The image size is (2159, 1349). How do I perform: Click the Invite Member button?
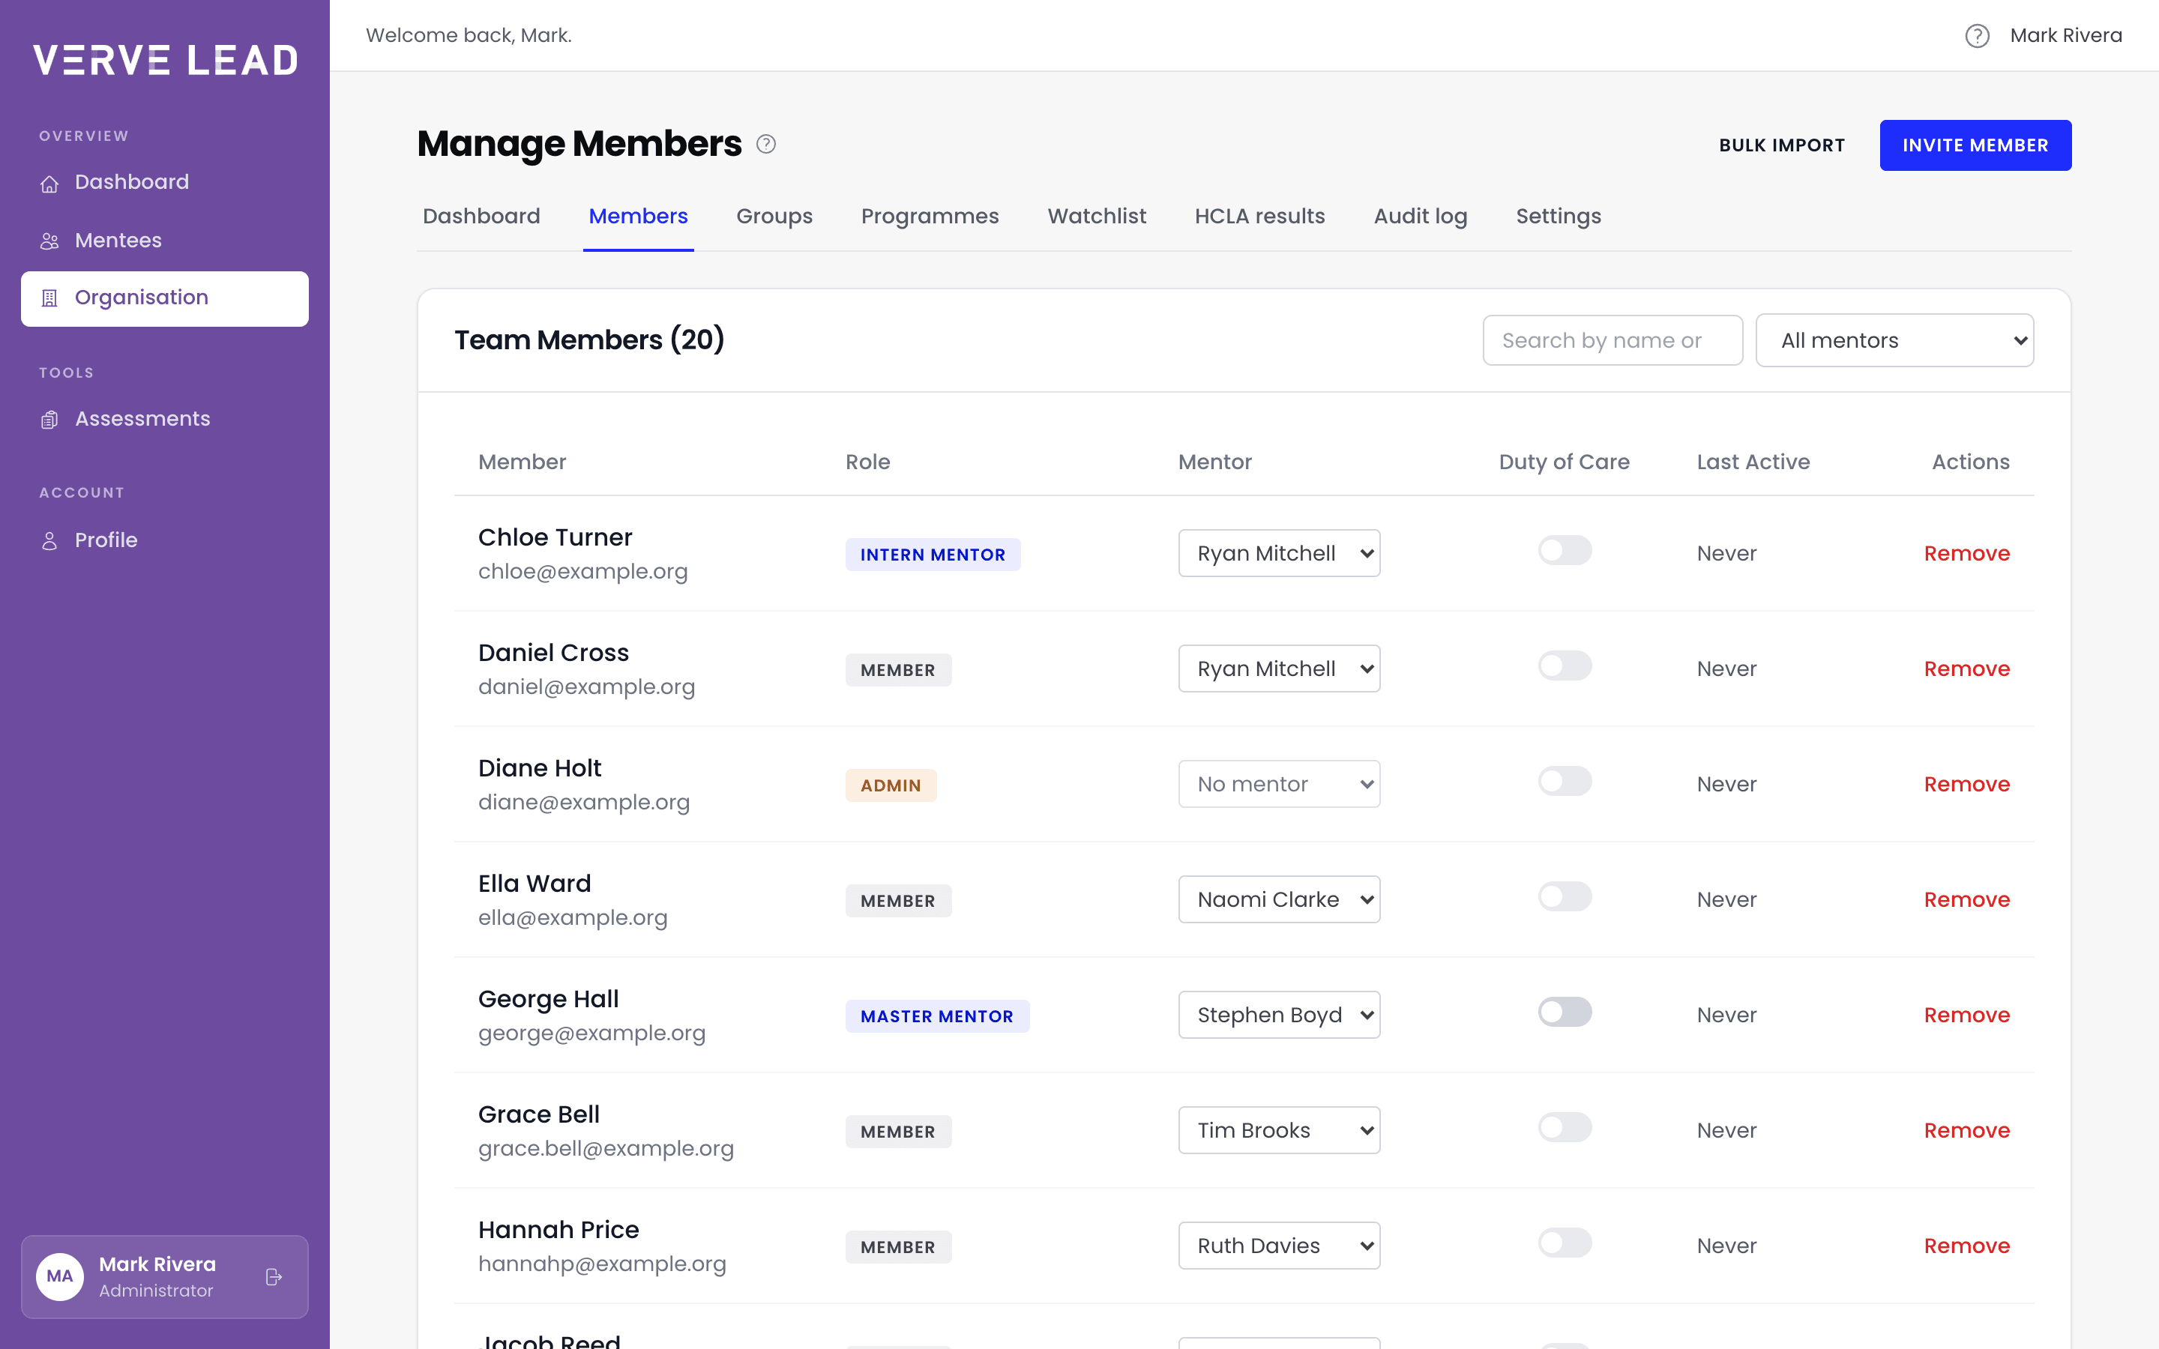tap(1975, 145)
